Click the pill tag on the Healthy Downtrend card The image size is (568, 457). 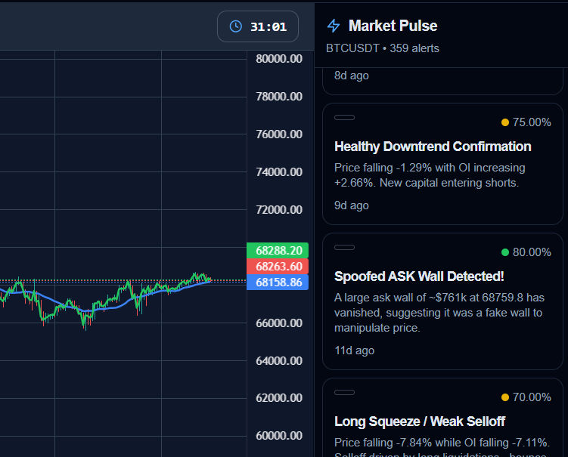coord(344,118)
